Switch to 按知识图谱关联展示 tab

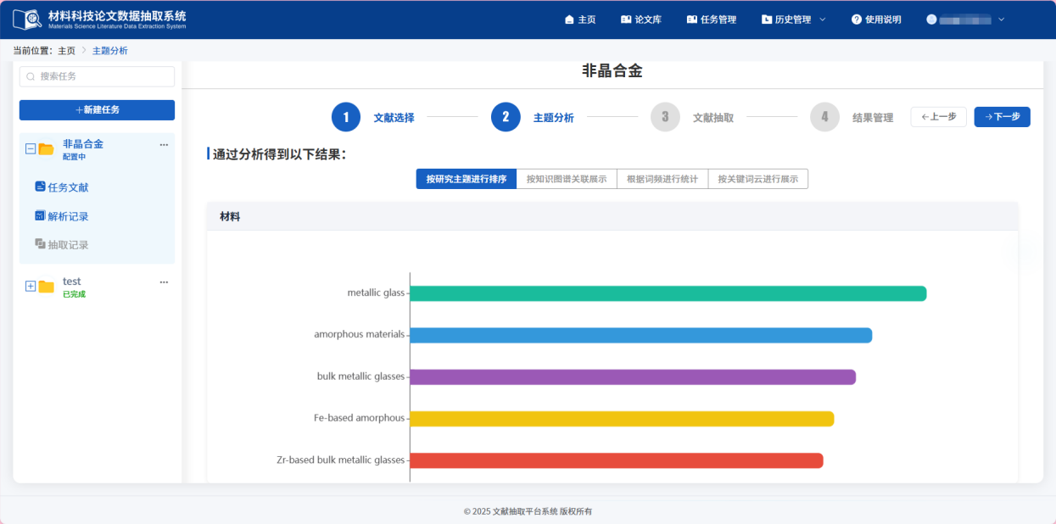click(566, 179)
